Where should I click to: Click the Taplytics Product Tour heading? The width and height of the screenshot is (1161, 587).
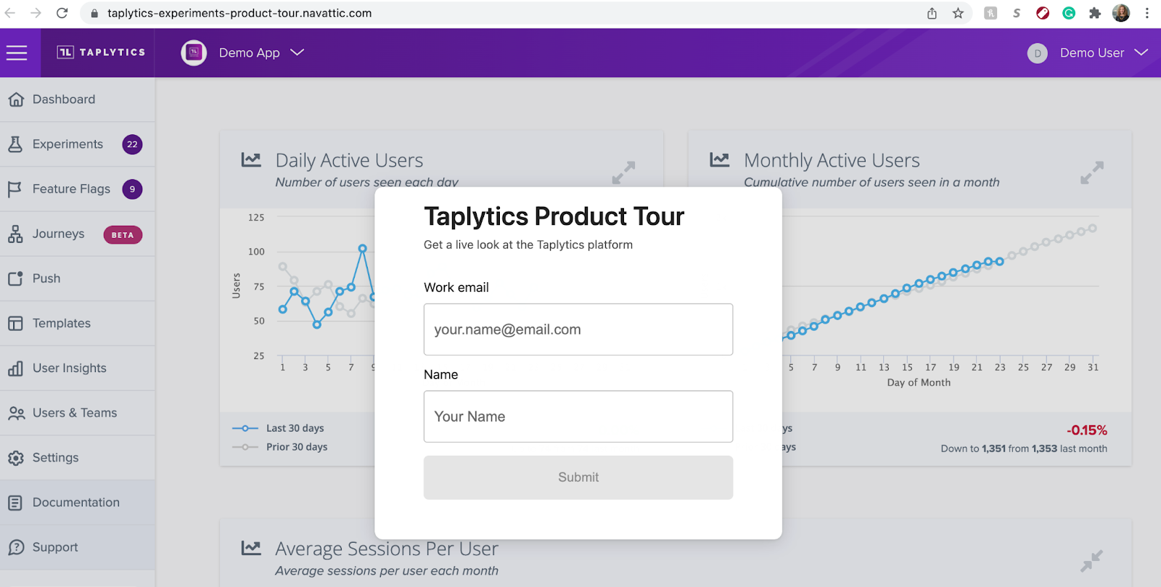click(554, 216)
